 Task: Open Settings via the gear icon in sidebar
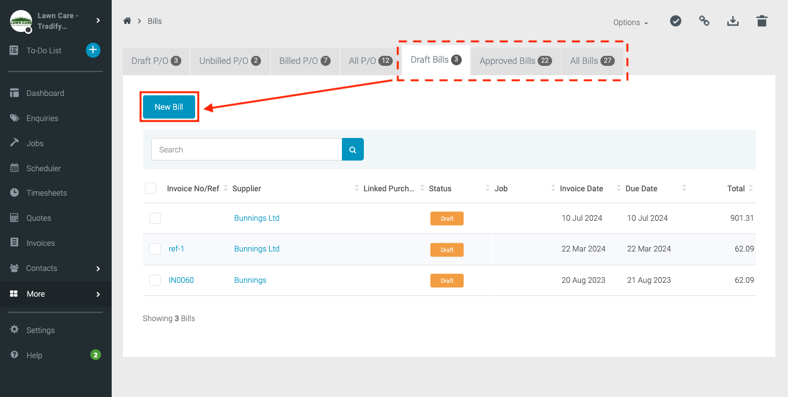pos(14,330)
